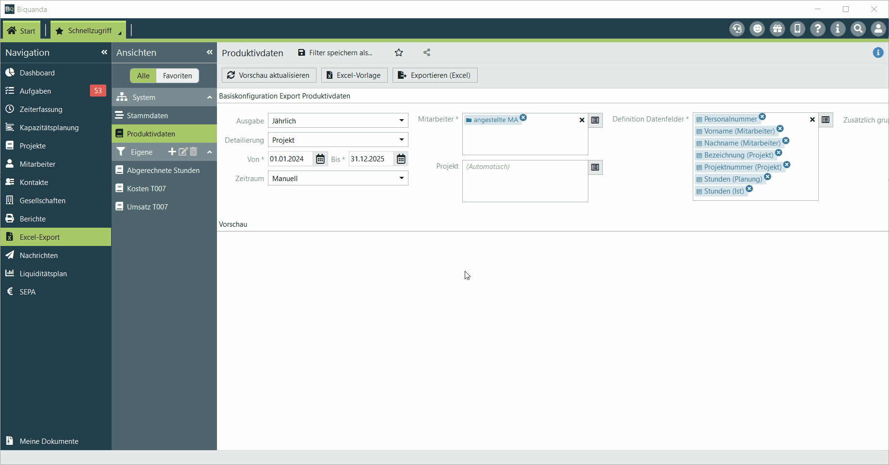This screenshot has width=889, height=465.
Task: Expand the Zeitraum combo box
Action: pos(401,178)
